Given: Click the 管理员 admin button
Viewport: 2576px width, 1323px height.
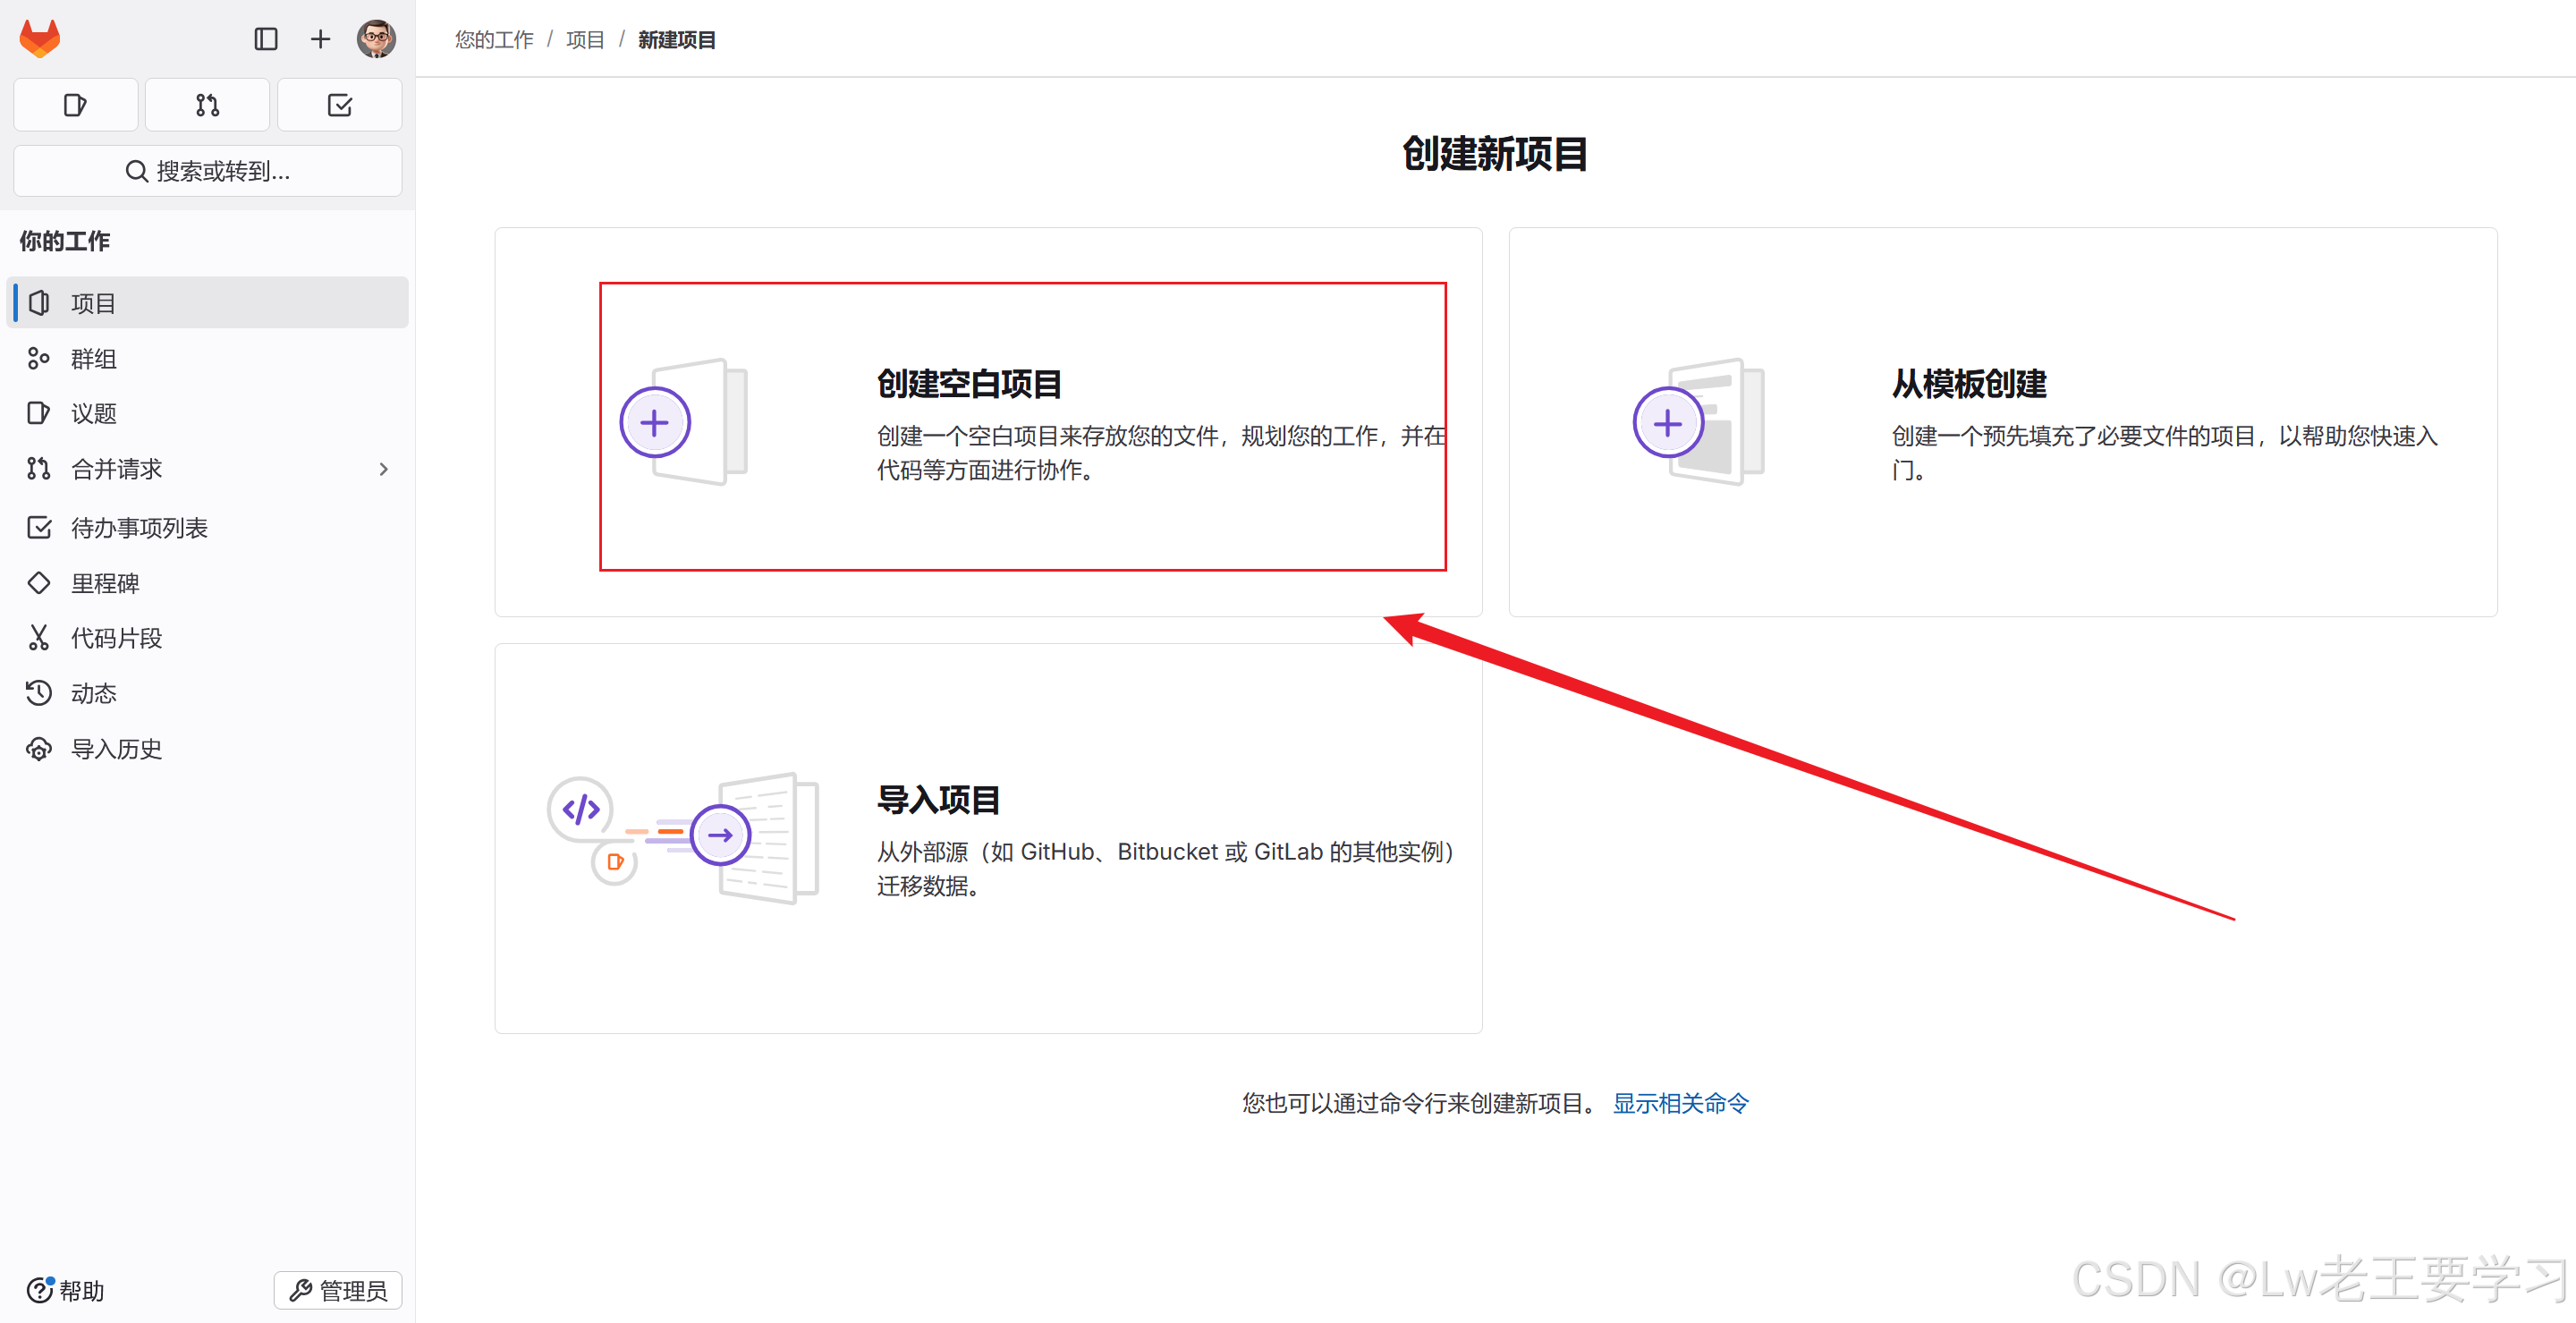Looking at the screenshot, I should pos(338,1290).
